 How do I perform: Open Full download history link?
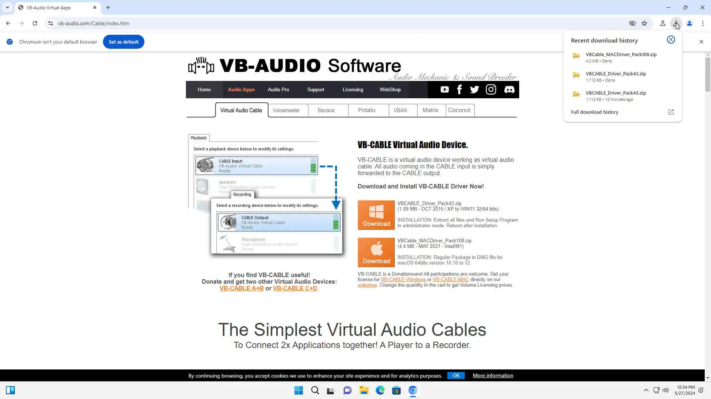594,112
